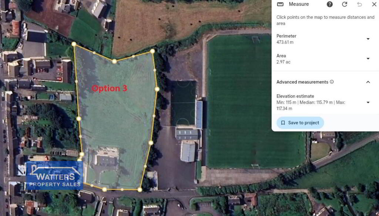The height and width of the screenshot is (216, 379).
Task: Click the Advanced measurements info icon
Action: coord(332,82)
